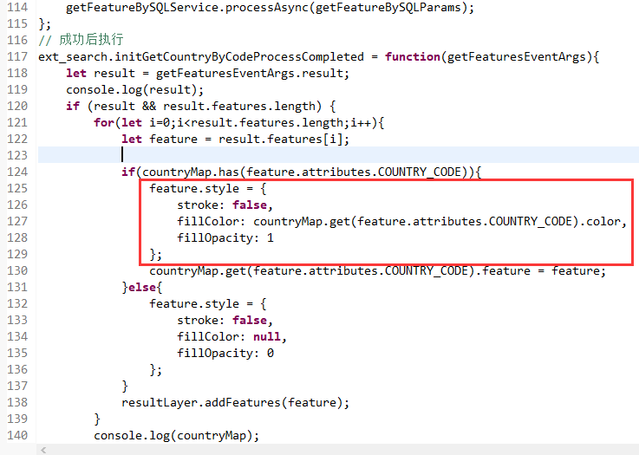The image size is (639, 455).
Task: Click 'feature.style = {' on line 132
Action: [208, 304]
